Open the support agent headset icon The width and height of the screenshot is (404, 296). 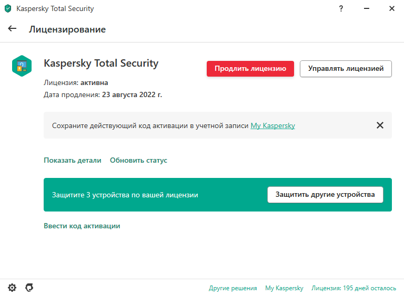(x=29, y=288)
